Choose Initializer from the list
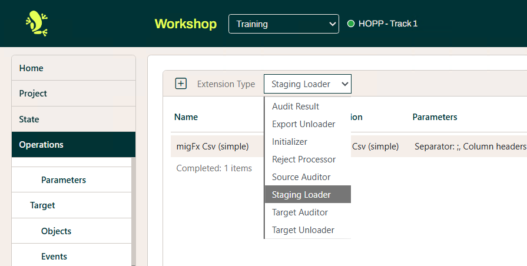 point(308,142)
